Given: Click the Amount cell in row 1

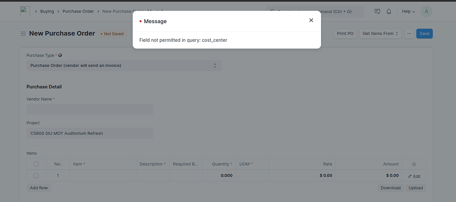Looking at the screenshot, I should 369,176.
